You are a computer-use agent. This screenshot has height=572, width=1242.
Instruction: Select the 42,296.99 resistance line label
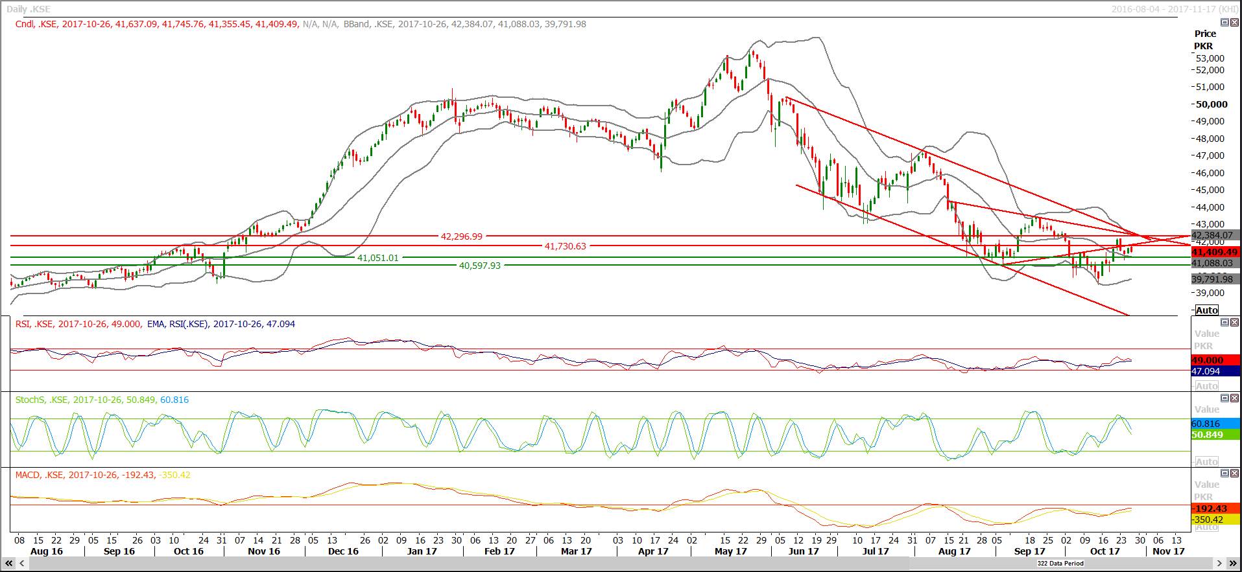(461, 236)
